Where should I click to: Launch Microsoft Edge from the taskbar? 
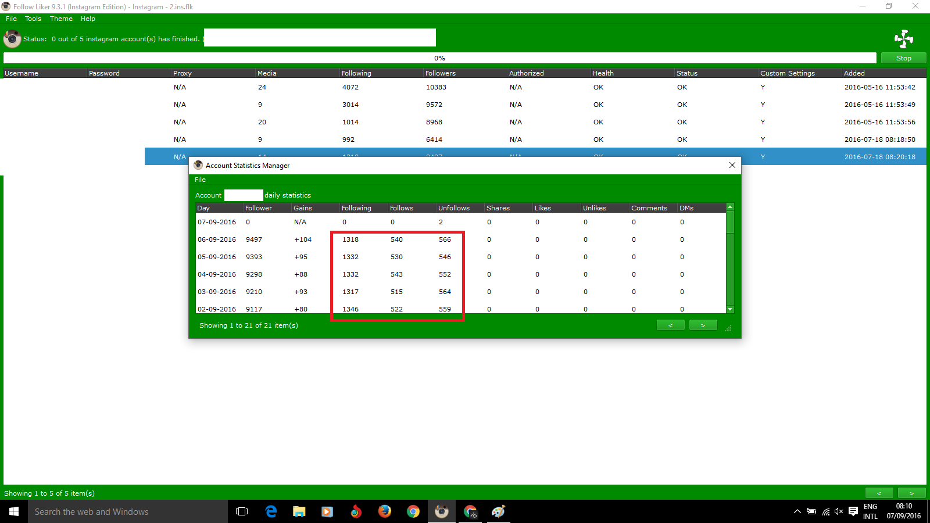[271, 511]
